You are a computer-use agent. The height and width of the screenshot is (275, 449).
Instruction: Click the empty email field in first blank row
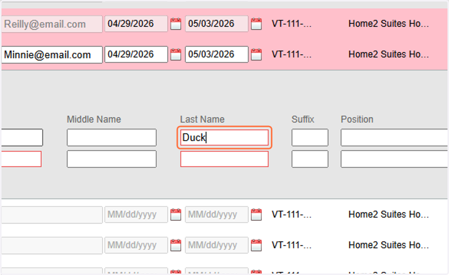click(x=52, y=215)
